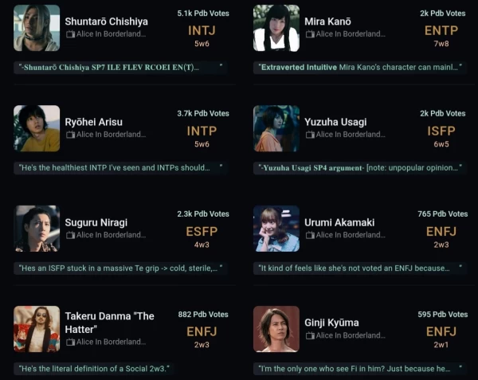
Task: Click the series icon under Yuzuha Usagi
Action: point(310,135)
